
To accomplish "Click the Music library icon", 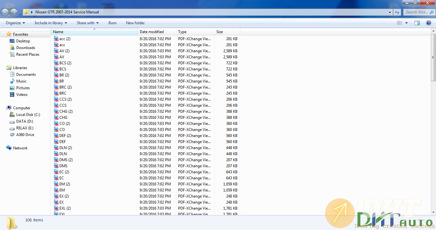I will [x=12, y=81].
